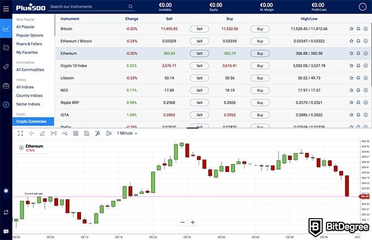Image resolution: width=372 pixels, height=240 pixels.
Task: Click the alert bell for IOTA
Action: pos(358,115)
